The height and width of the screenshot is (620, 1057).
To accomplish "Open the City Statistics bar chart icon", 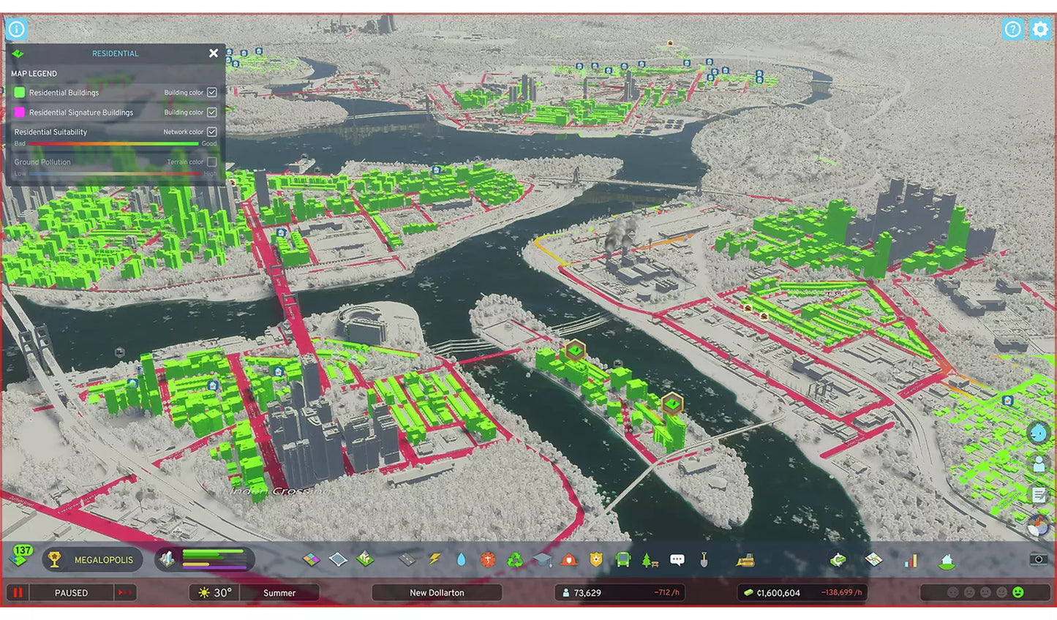I will click(911, 561).
